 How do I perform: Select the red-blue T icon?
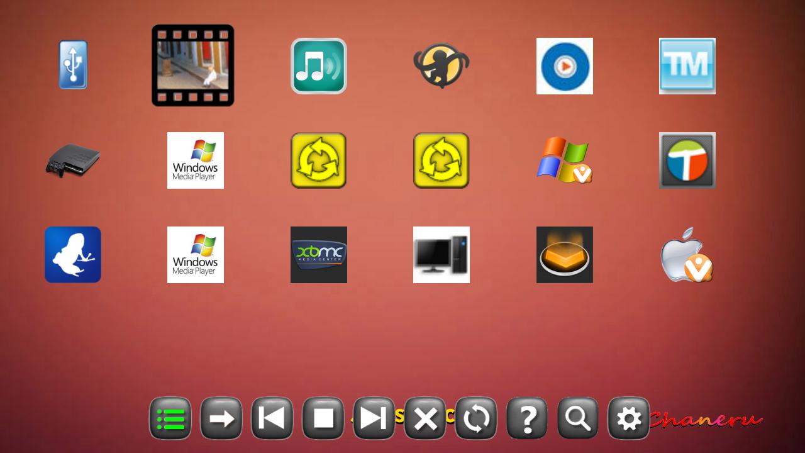pyautogui.click(x=687, y=160)
